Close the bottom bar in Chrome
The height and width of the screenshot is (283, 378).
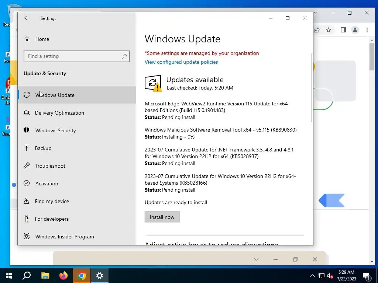315,259
